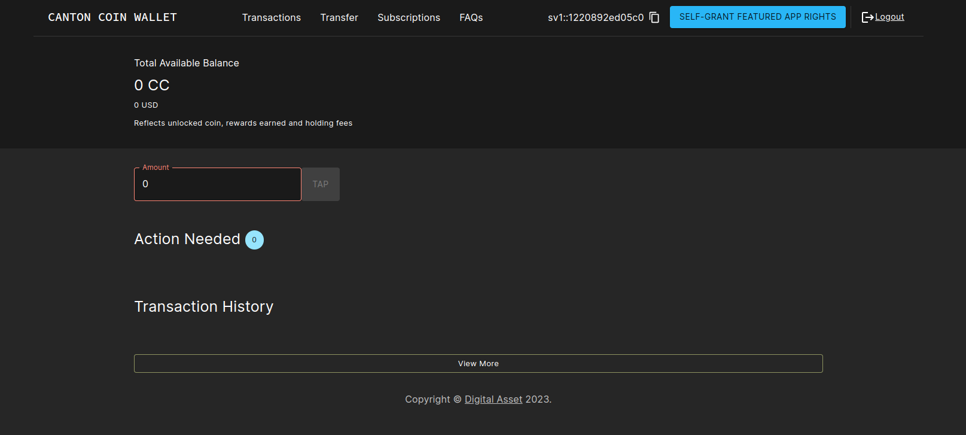Viewport: 966px width, 435px height.
Task: Open the Transactions page
Action: [x=271, y=17]
